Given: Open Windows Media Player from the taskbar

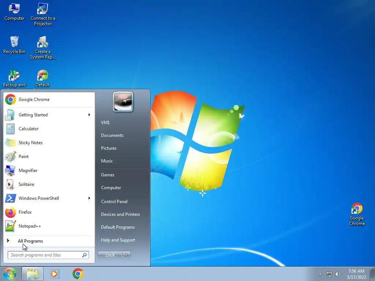Looking at the screenshot, I should 54,274.
